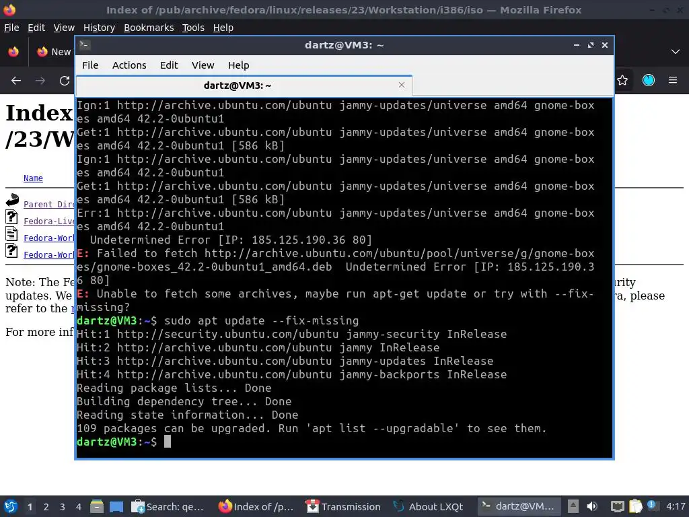Click the Firefox logo in the title bar
Screen dimensions: 689x517
(x=9, y=9)
